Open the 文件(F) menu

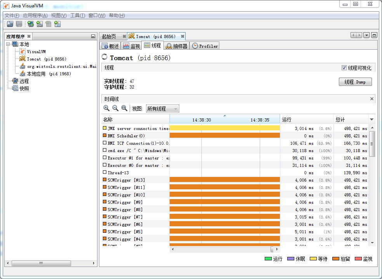click(x=12, y=16)
